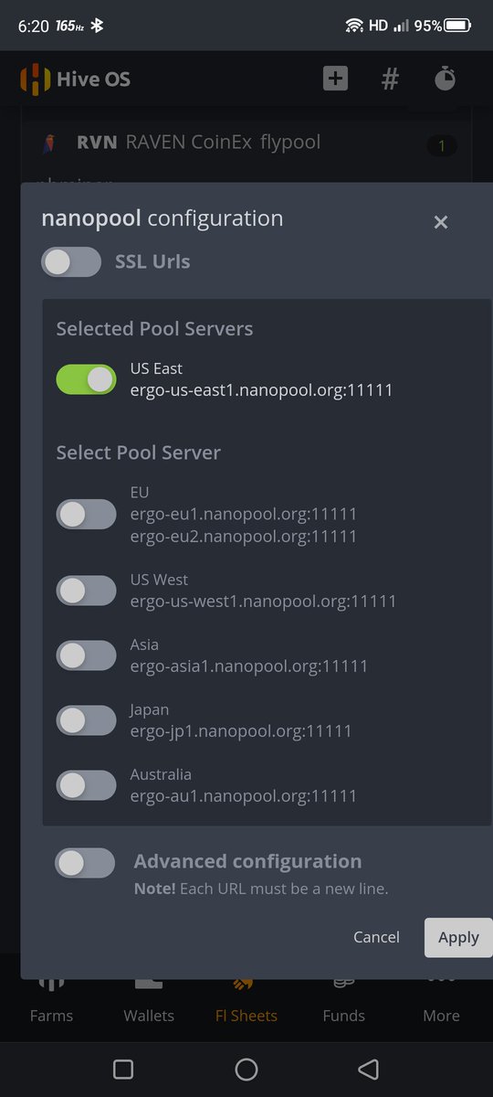
Task: Enable the Asia pool server
Action: pos(86,655)
